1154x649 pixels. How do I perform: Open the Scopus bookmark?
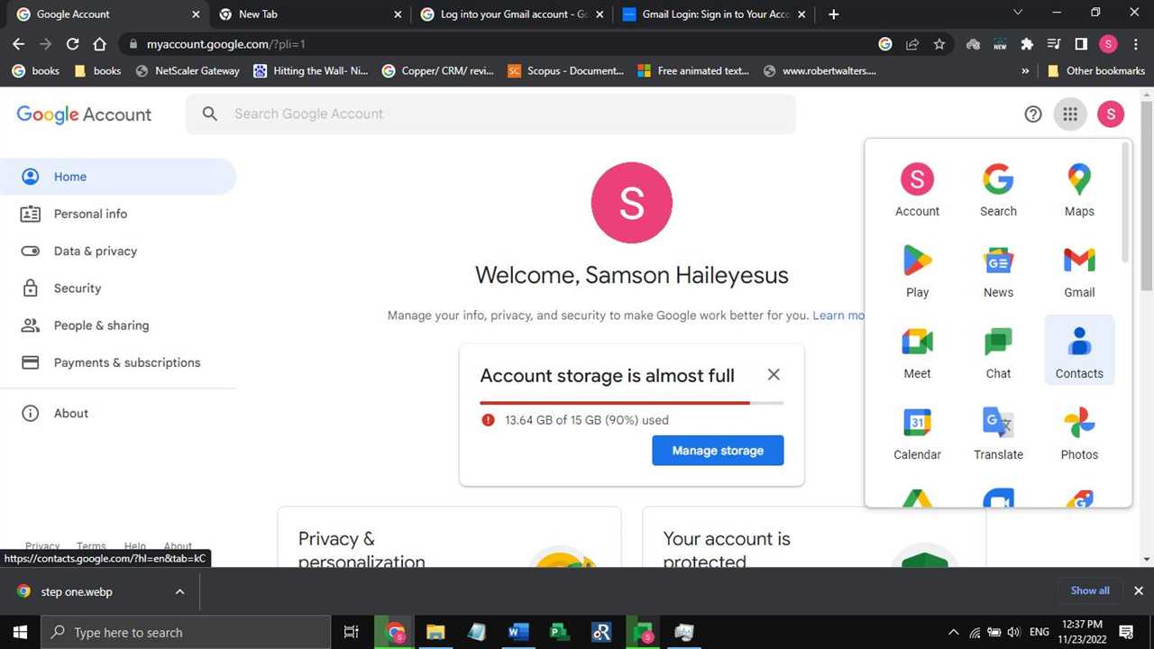(565, 70)
